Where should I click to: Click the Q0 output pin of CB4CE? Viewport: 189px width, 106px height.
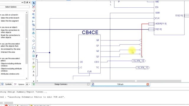click(x=97, y=40)
